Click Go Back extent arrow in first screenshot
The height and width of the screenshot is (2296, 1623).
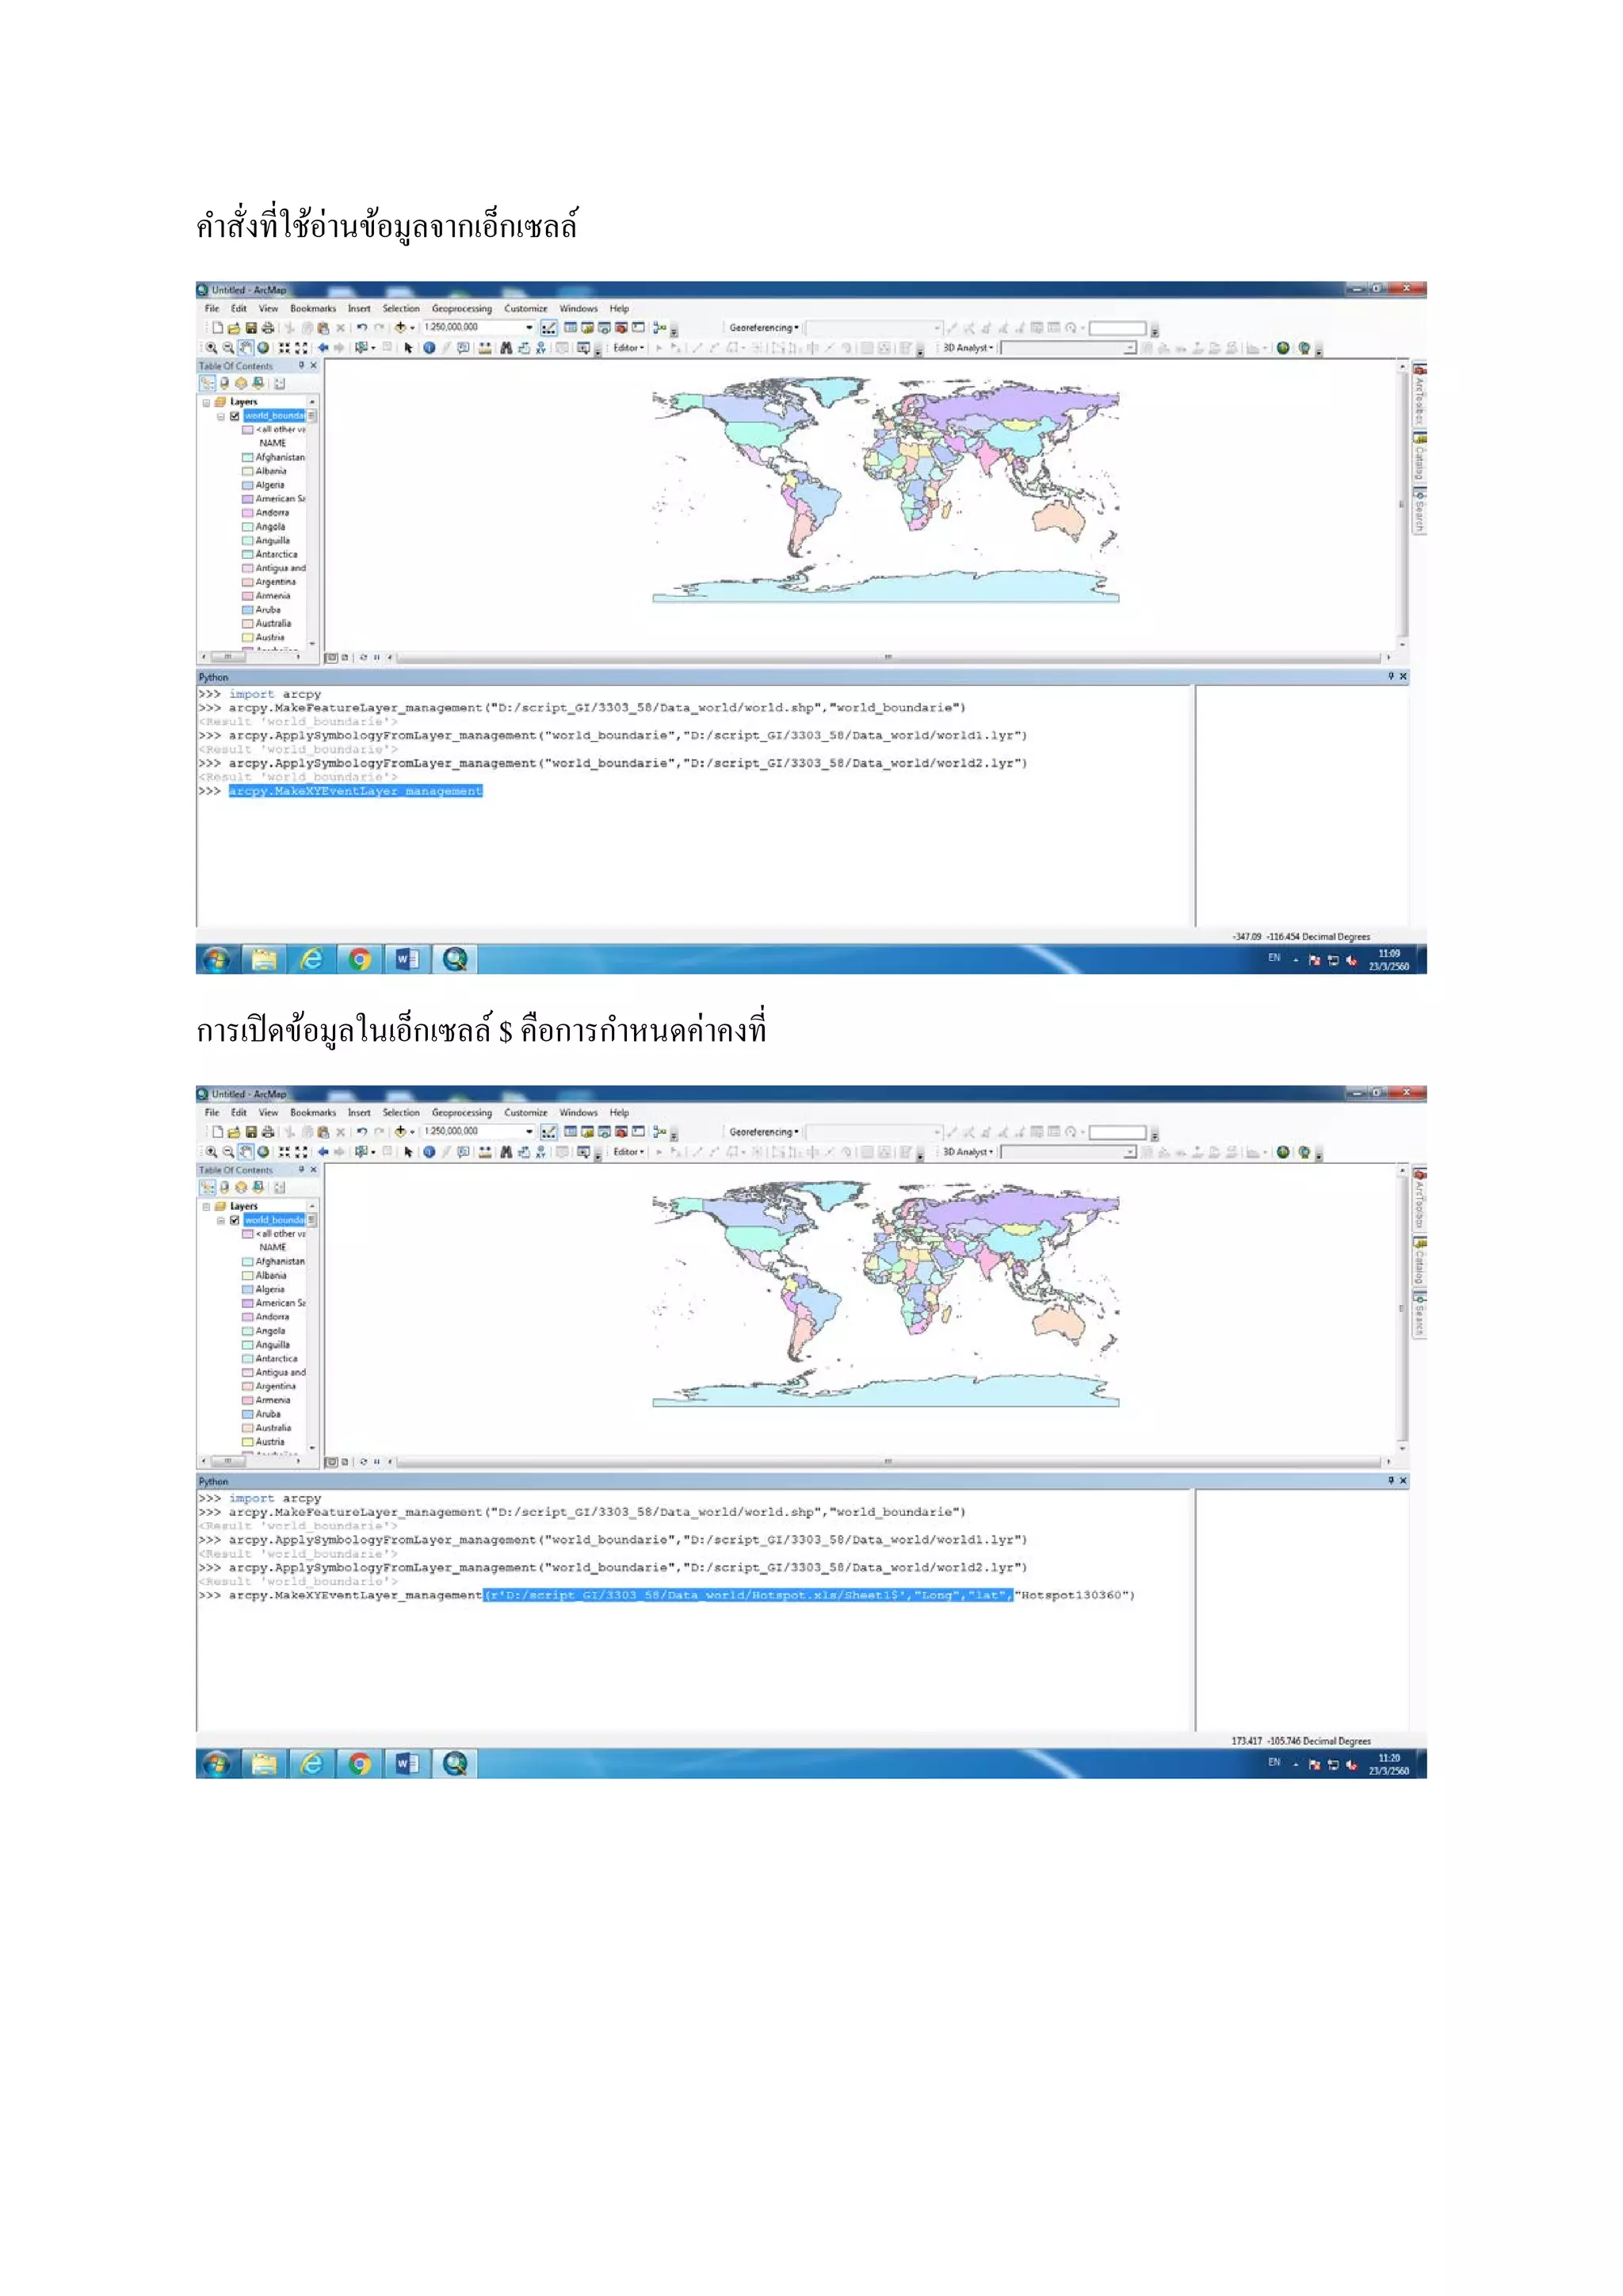tap(323, 348)
